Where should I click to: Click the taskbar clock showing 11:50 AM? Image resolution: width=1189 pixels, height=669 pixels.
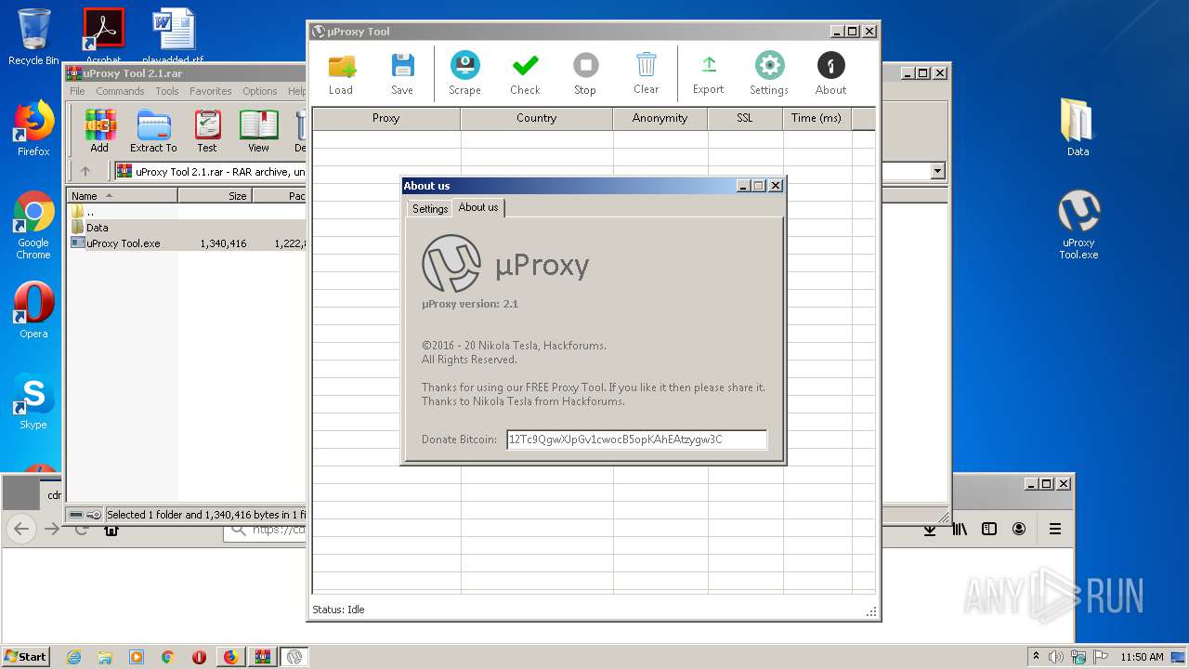pos(1142,657)
